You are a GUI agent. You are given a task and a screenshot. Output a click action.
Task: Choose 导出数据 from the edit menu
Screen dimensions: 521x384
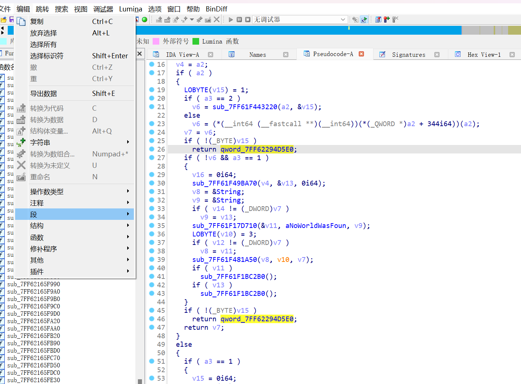click(44, 94)
